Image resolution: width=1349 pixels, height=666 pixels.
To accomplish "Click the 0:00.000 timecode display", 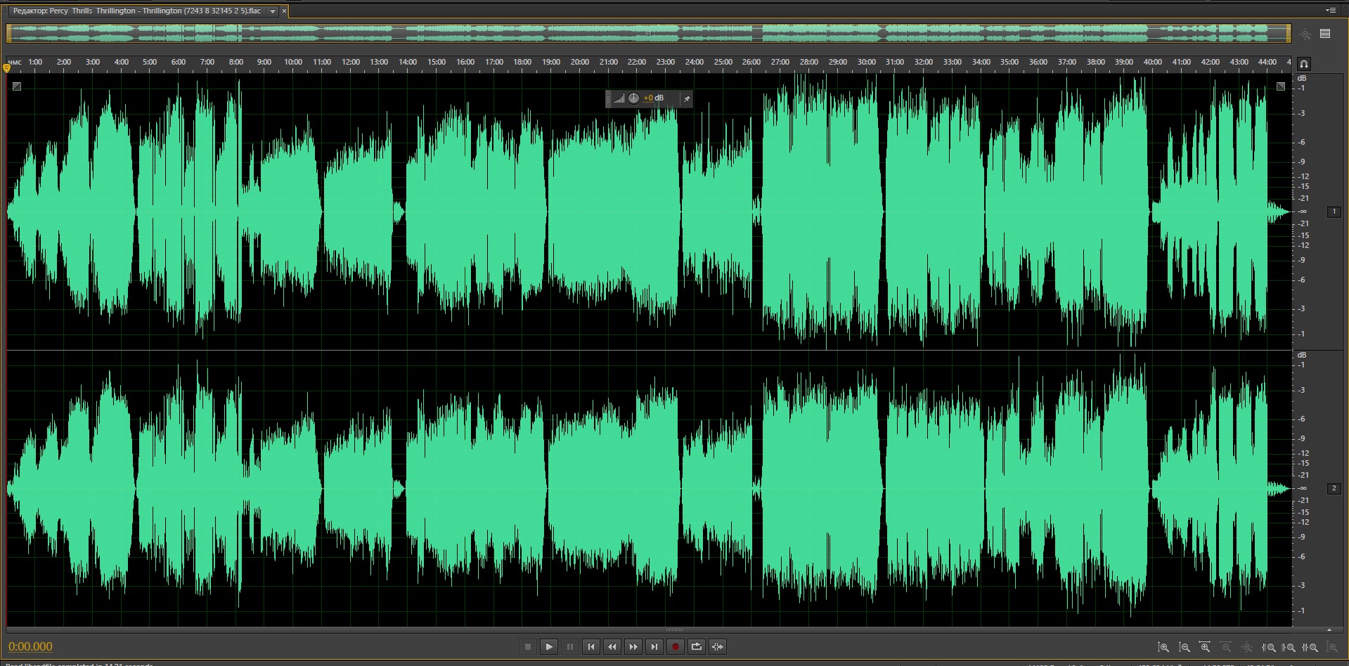I will (x=31, y=646).
